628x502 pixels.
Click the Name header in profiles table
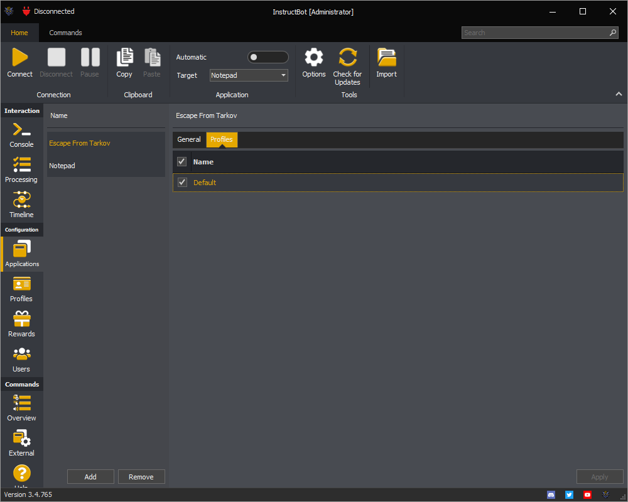203,162
